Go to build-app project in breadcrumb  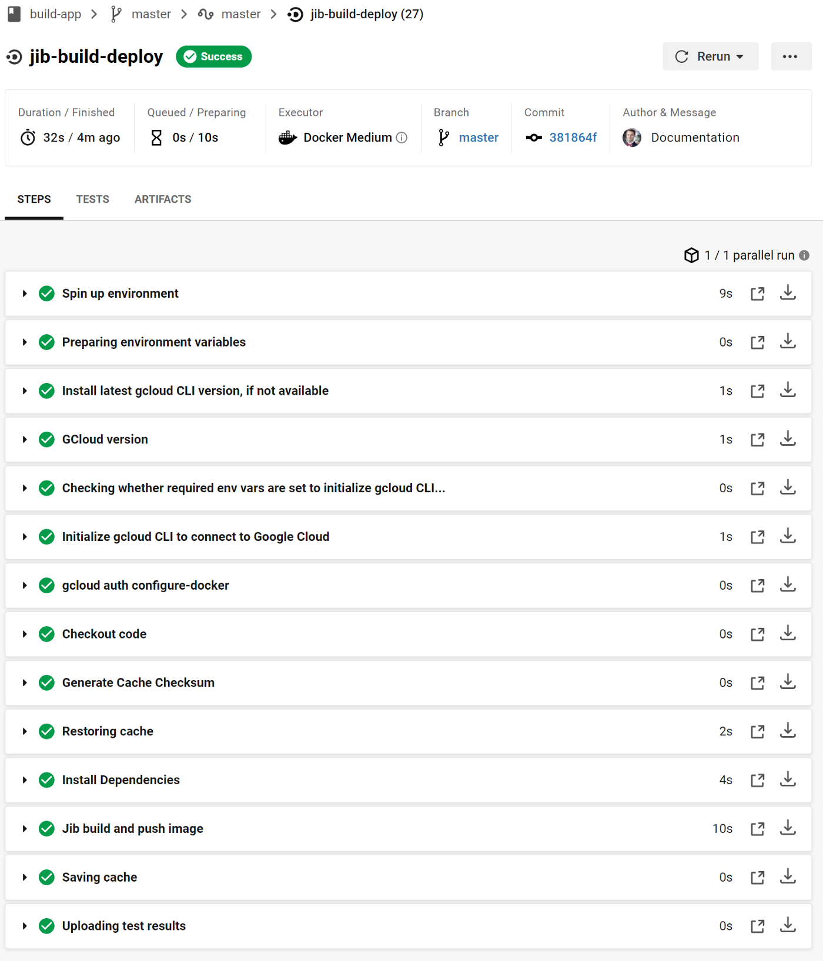point(55,14)
